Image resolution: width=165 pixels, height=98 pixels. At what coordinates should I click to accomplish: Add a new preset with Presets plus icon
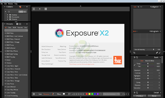(27, 24)
